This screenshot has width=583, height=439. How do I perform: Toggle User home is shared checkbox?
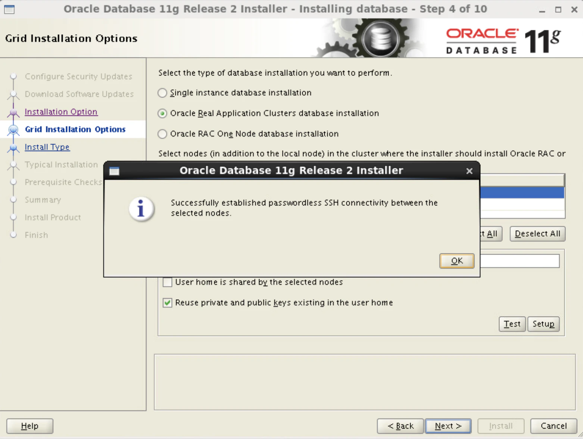point(168,282)
